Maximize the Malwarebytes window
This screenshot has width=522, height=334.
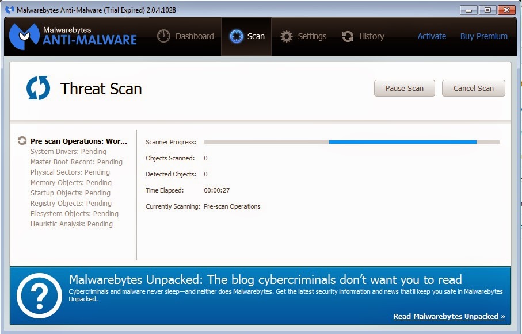[487, 10]
